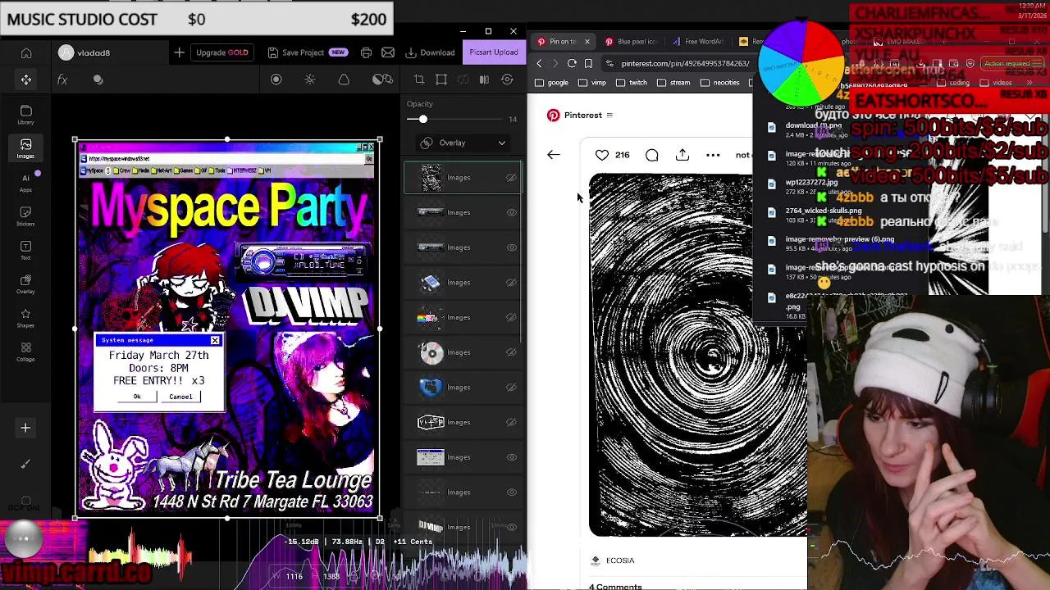Show the nyan cat layer
The height and width of the screenshot is (590, 1050).
pyautogui.click(x=511, y=317)
